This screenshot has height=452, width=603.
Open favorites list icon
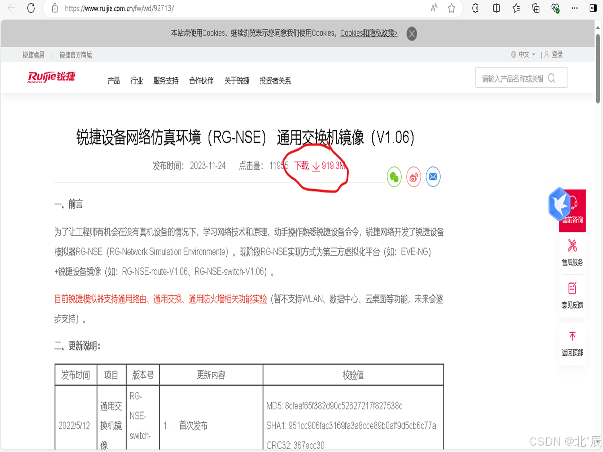pyautogui.click(x=516, y=8)
